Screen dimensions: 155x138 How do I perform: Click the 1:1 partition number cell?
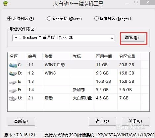click(x=31, y=65)
